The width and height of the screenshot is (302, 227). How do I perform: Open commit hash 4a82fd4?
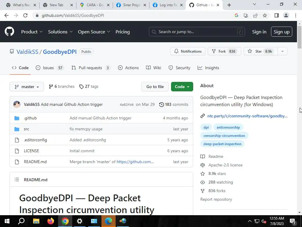tap(127, 105)
